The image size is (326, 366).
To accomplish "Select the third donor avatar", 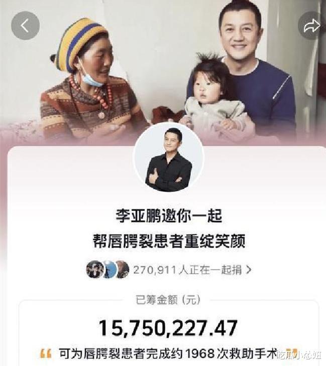I will coord(122,270).
